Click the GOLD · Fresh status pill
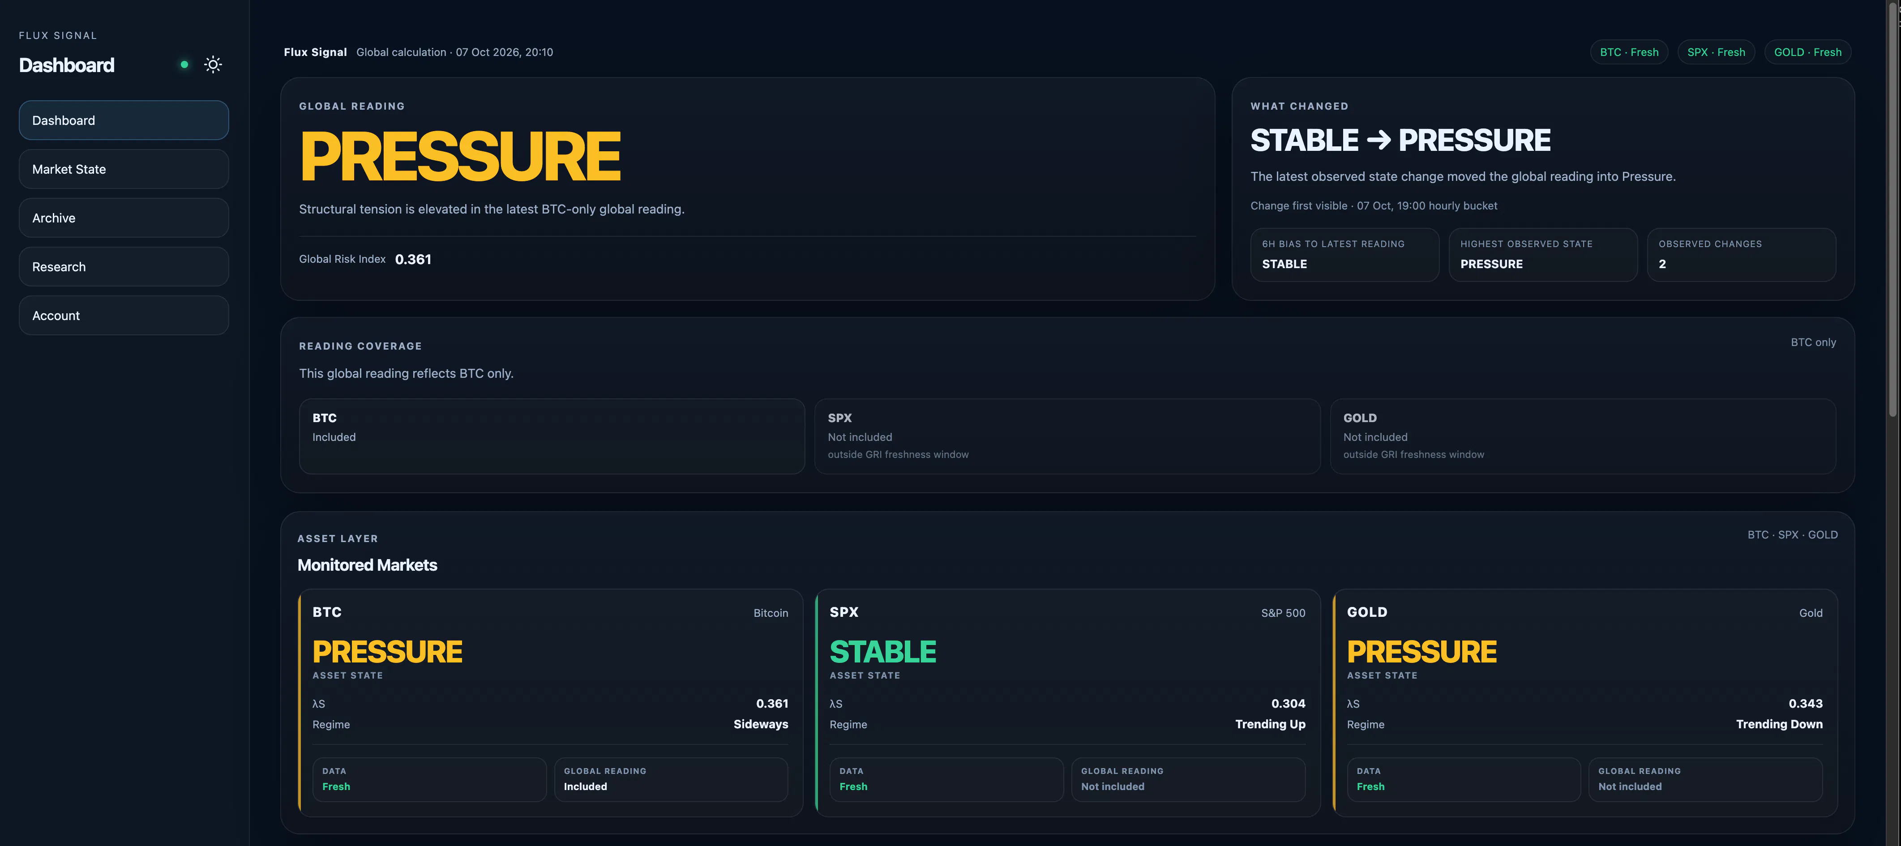Viewport: 1901px width, 846px height. pos(1807,52)
